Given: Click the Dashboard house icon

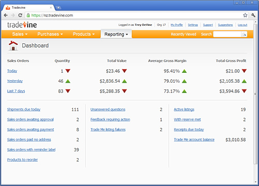Looking at the screenshot, I should tap(13, 45).
